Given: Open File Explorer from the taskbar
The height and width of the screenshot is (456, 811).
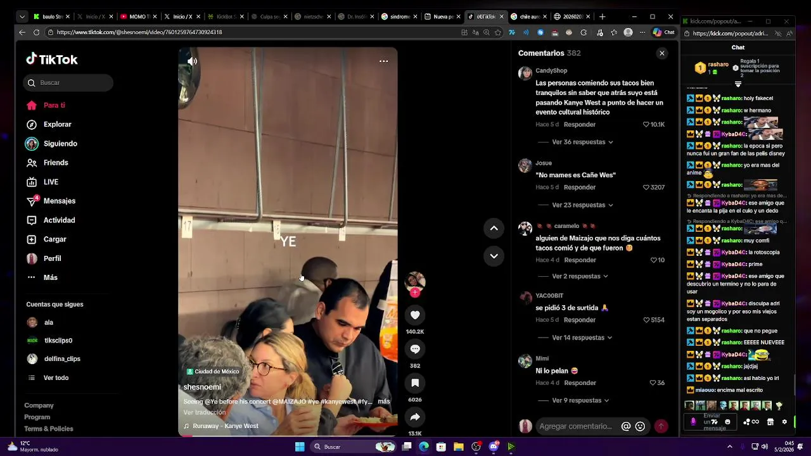Looking at the screenshot, I should tap(459, 446).
